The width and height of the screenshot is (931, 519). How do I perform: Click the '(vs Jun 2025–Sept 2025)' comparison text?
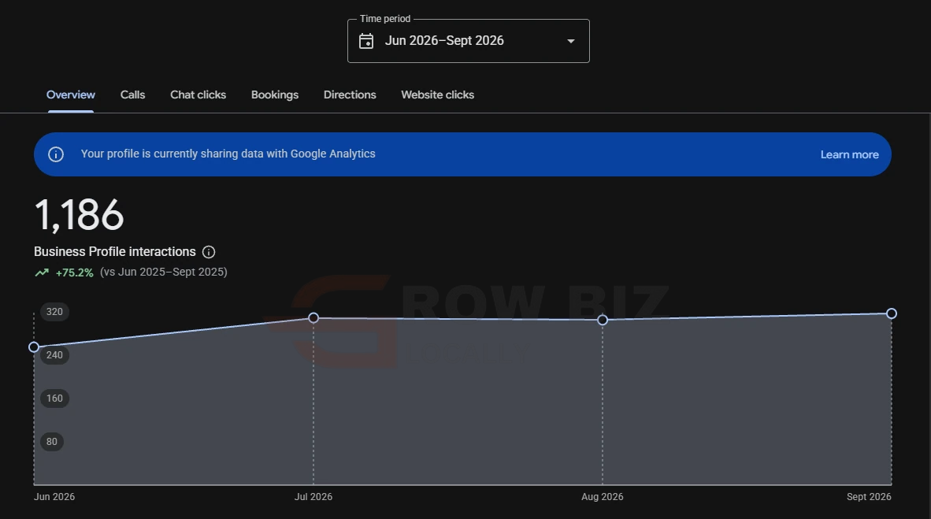tap(164, 272)
